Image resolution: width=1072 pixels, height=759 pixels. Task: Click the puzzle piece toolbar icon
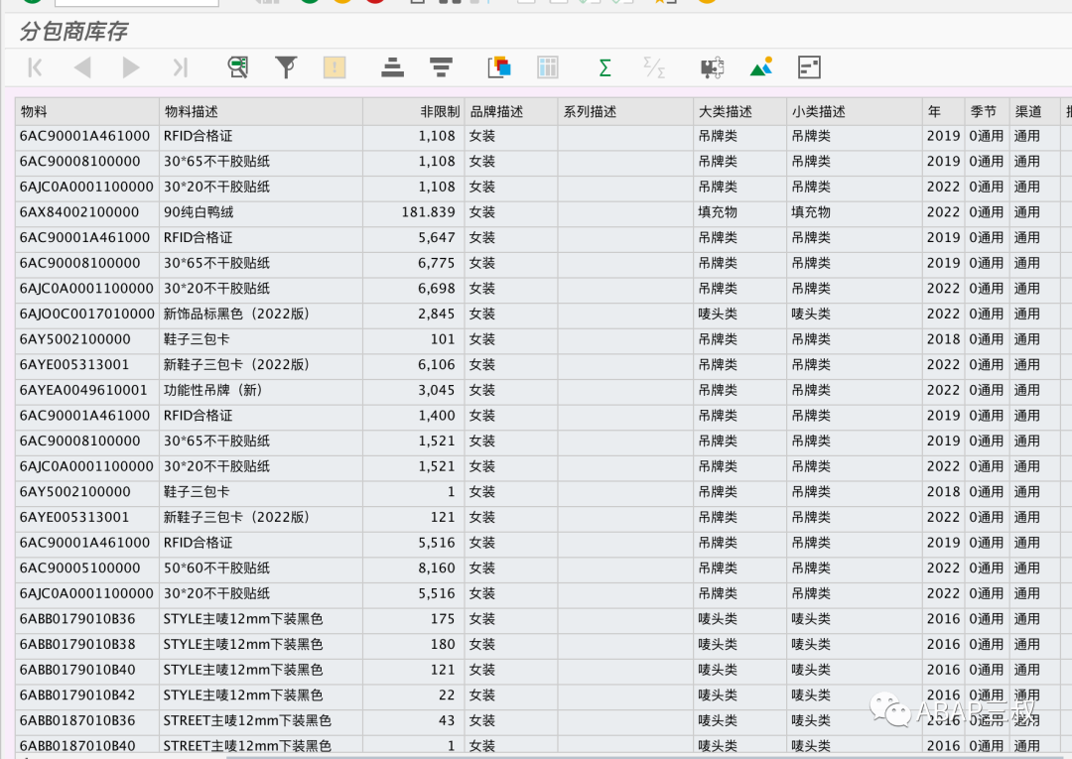click(713, 67)
